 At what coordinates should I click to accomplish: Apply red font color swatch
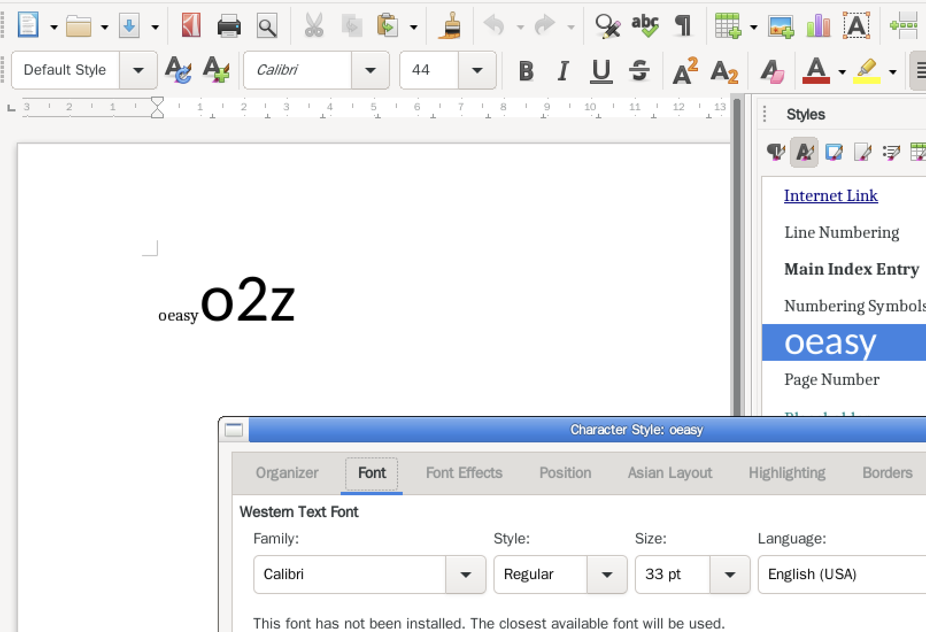click(x=816, y=71)
